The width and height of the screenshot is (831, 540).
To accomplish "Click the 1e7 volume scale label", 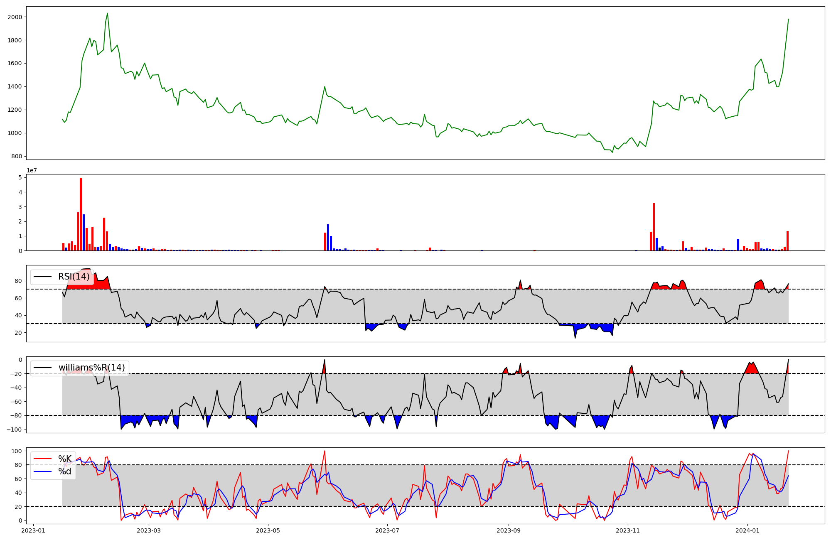I will point(32,171).
